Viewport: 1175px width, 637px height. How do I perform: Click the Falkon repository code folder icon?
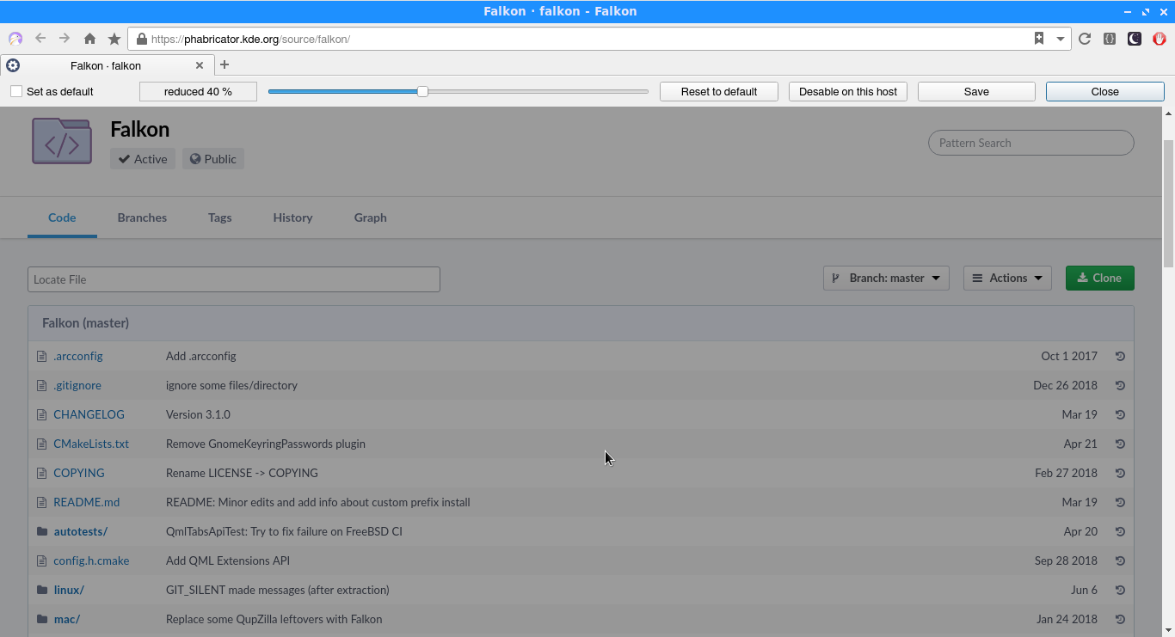point(62,141)
